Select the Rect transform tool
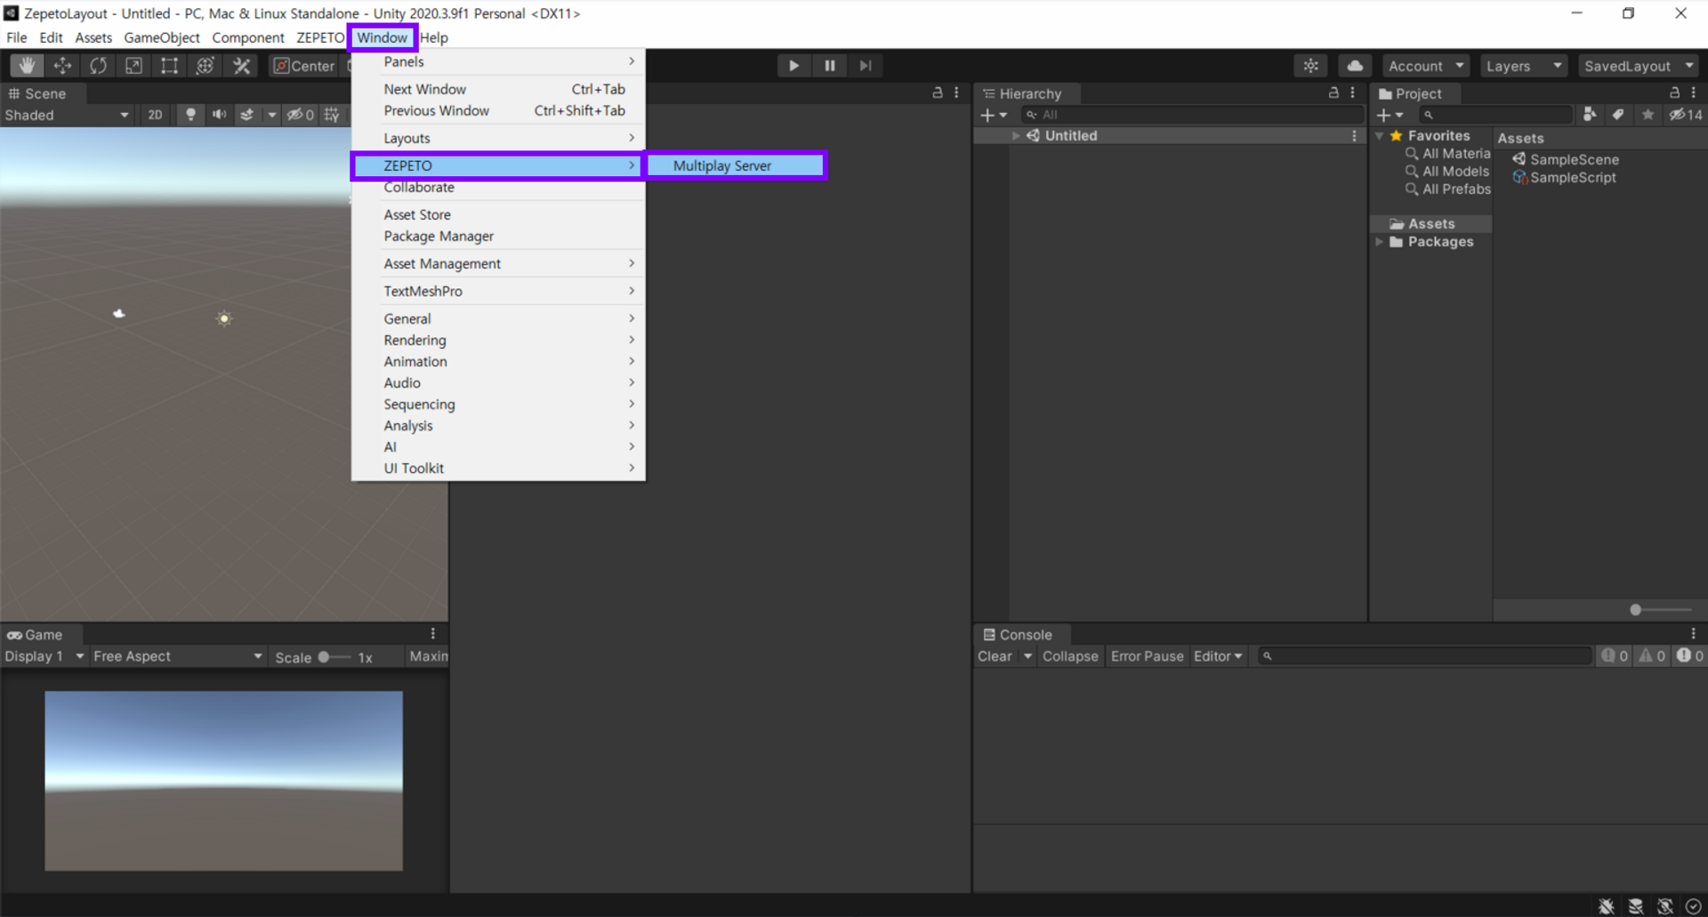The height and width of the screenshot is (917, 1708). [x=169, y=66]
